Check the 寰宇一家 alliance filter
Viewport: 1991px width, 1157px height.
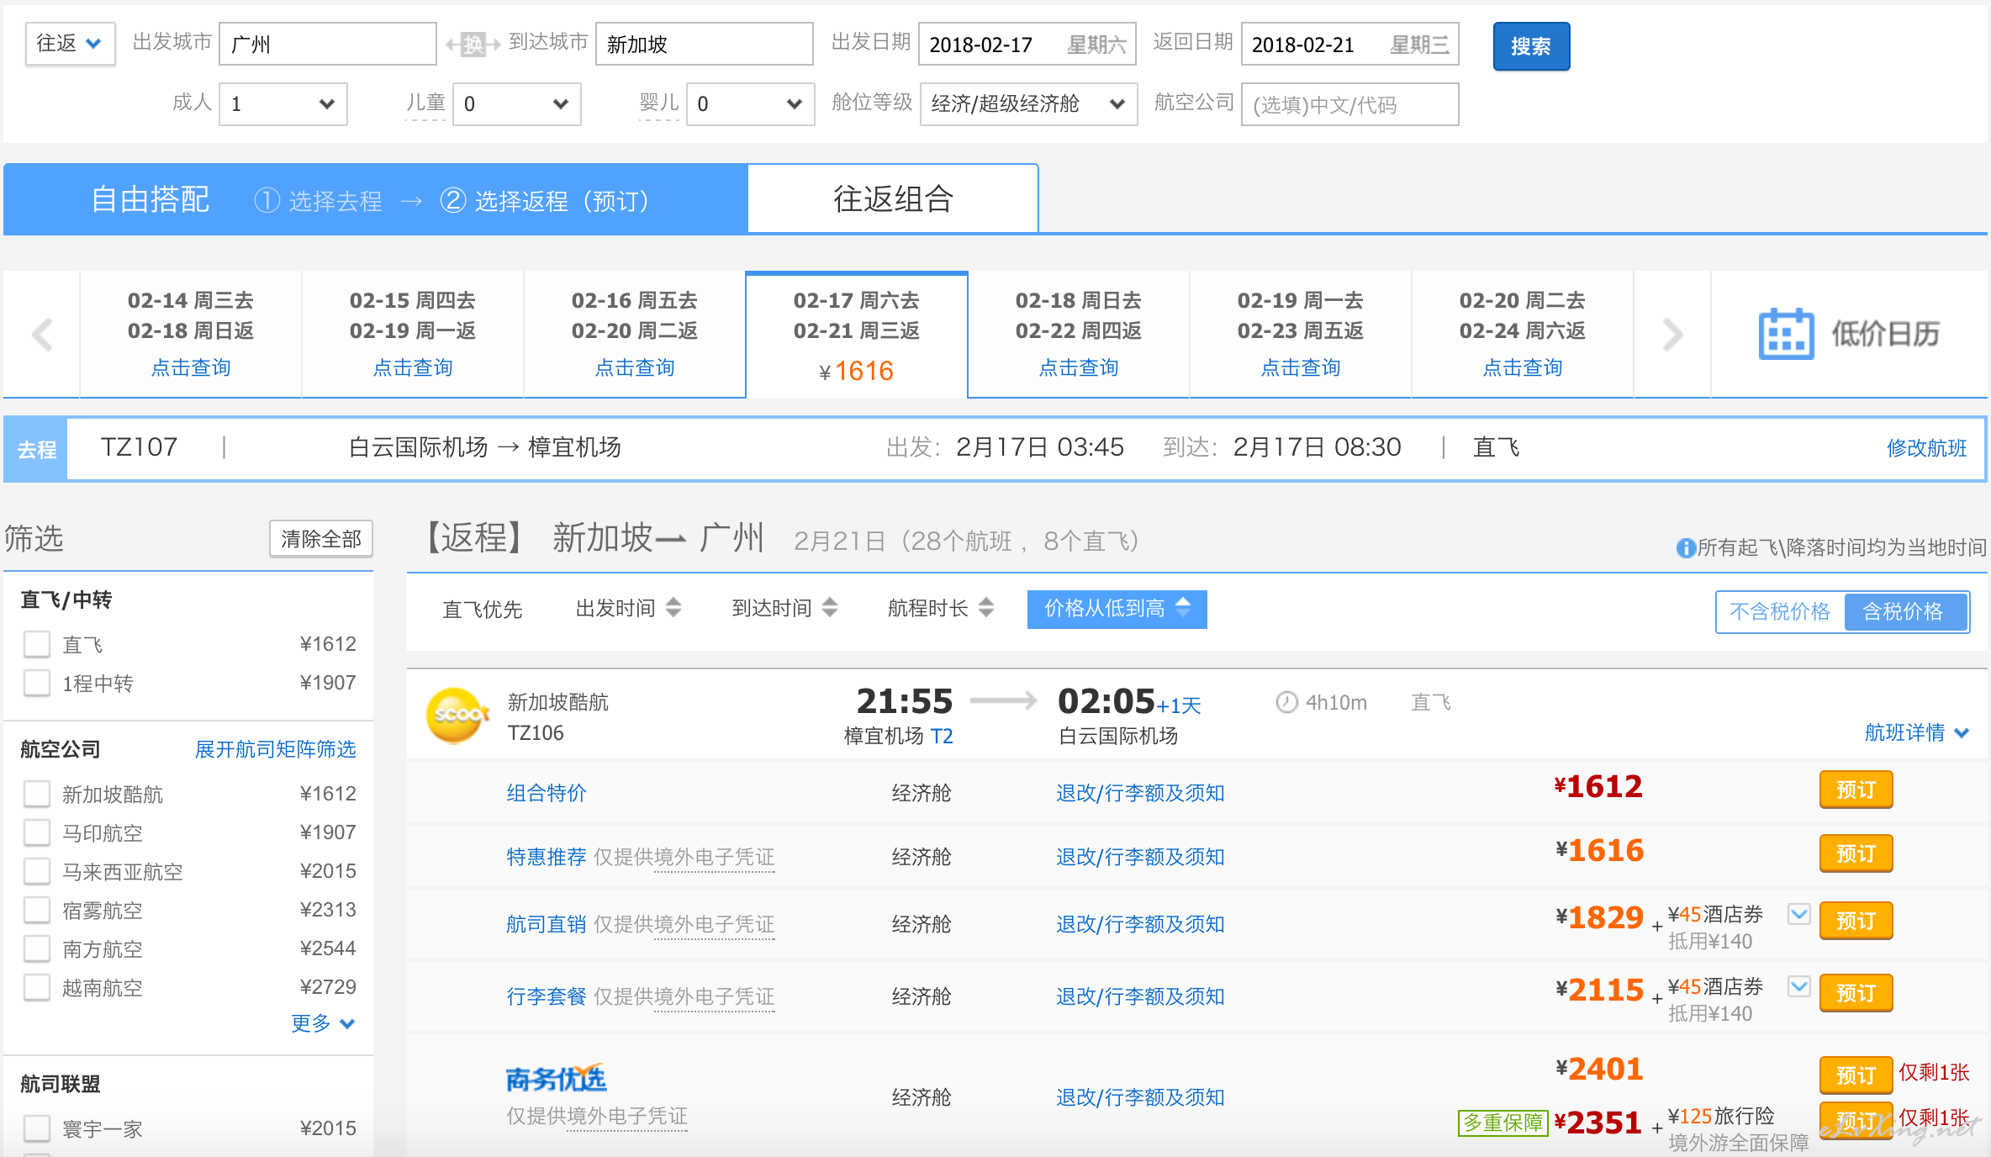37,1128
